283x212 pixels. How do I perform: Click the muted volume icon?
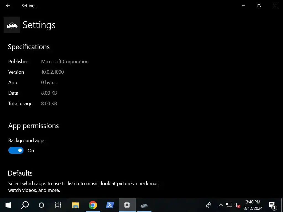pos(237,205)
